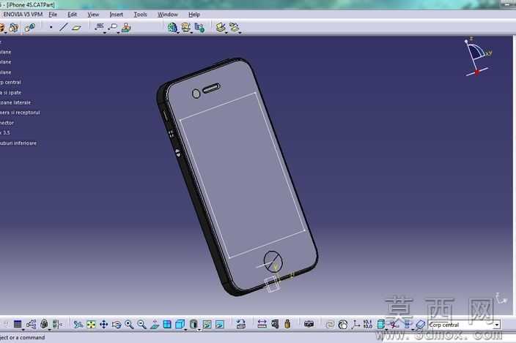Click the Measure Between icon

click(262, 324)
